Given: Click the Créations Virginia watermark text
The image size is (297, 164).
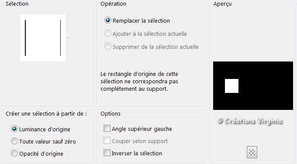Looking at the screenshot, I should pos(250,121).
